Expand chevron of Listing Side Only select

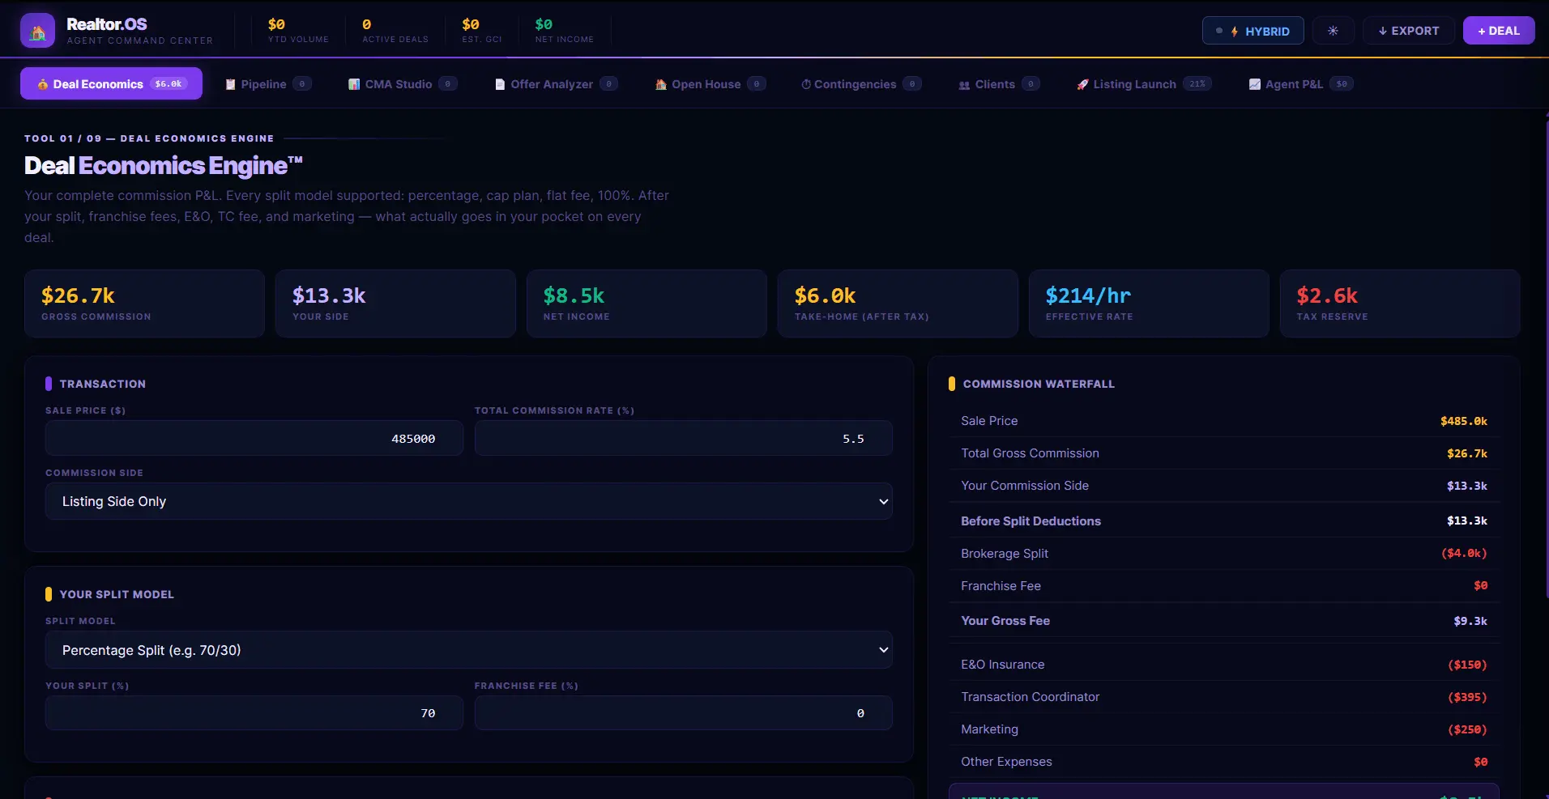[x=883, y=502]
